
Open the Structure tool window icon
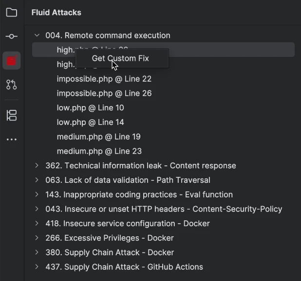[x=12, y=115]
